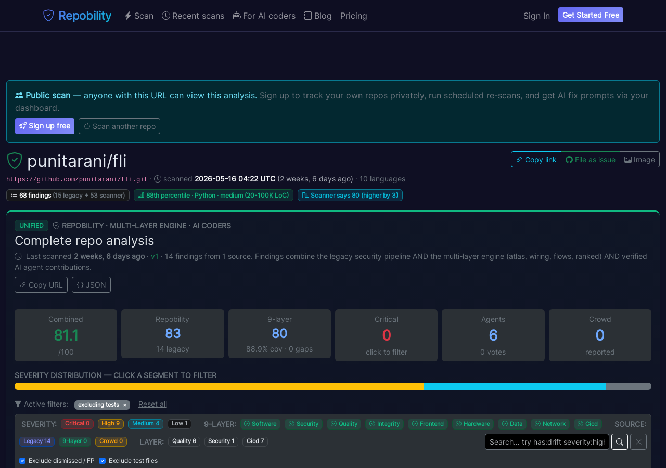Screen dimensions: 666x468
Task: Filter by Low 1 severity chip
Action: point(180,424)
